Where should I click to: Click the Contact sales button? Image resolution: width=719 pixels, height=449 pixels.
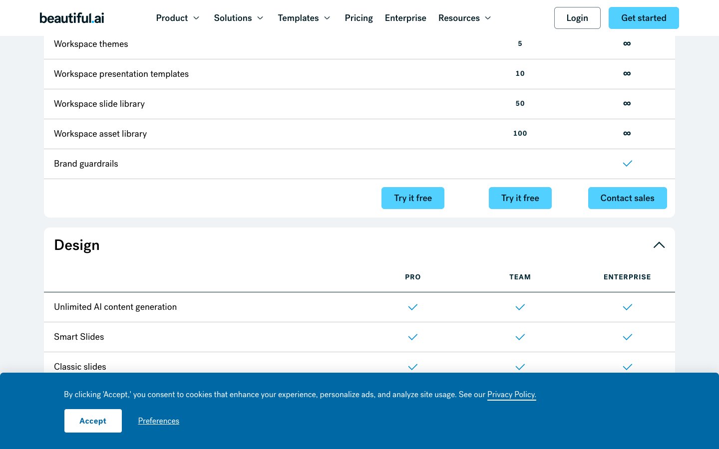pyautogui.click(x=627, y=198)
